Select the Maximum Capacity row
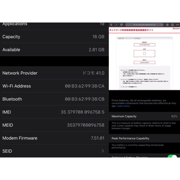Image resolution: width=180 pixels, height=180 pixels. (x=144, y=116)
